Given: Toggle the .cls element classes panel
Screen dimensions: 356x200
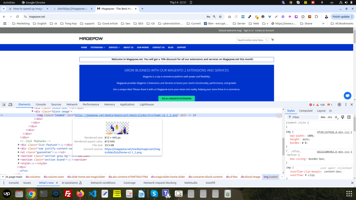Looking at the screenshot, I should click(330, 117).
